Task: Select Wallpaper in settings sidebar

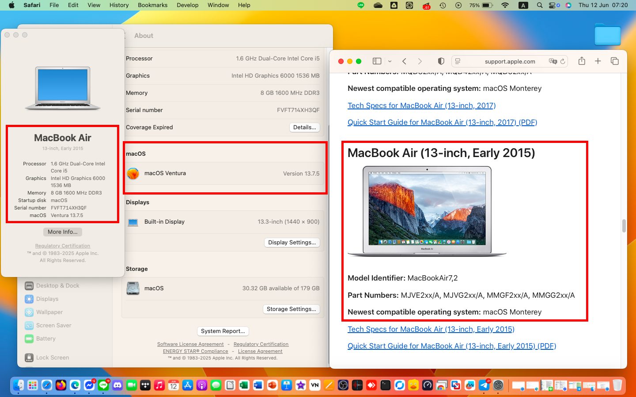Action: (44, 312)
